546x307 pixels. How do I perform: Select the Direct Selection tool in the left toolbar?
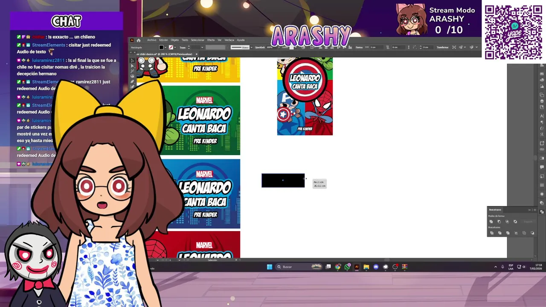point(132,66)
